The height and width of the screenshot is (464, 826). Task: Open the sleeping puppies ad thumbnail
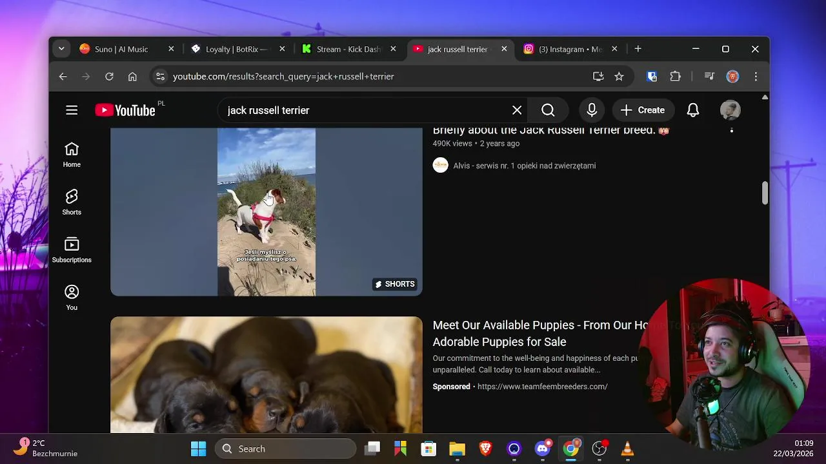coord(267,374)
